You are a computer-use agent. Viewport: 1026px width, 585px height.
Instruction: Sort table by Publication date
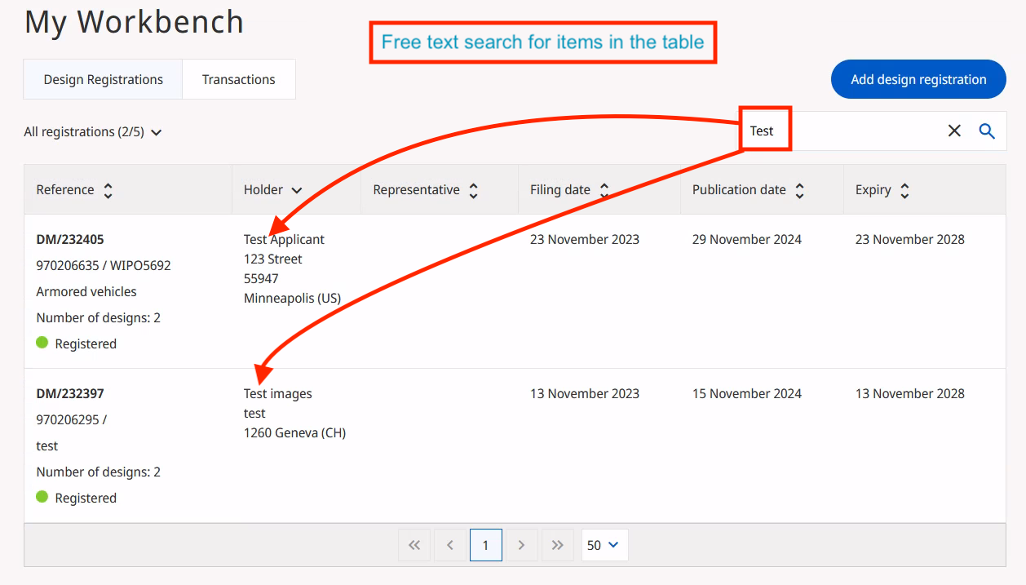[799, 190]
